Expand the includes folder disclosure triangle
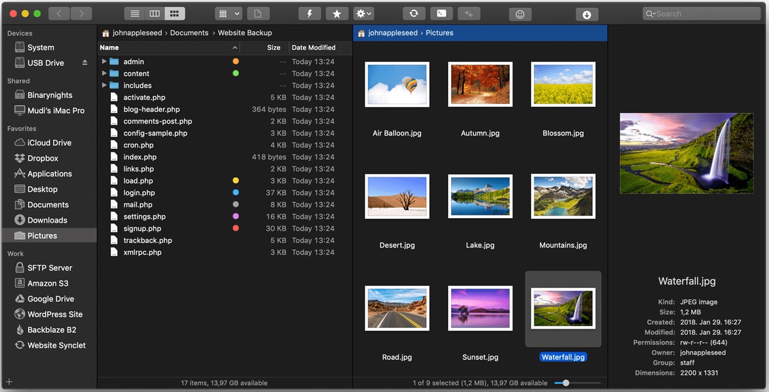This screenshot has height=392, width=769. point(104,85)
